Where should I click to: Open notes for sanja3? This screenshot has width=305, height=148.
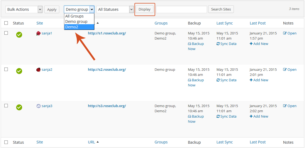pyautogui.click(x=290, y=106)
